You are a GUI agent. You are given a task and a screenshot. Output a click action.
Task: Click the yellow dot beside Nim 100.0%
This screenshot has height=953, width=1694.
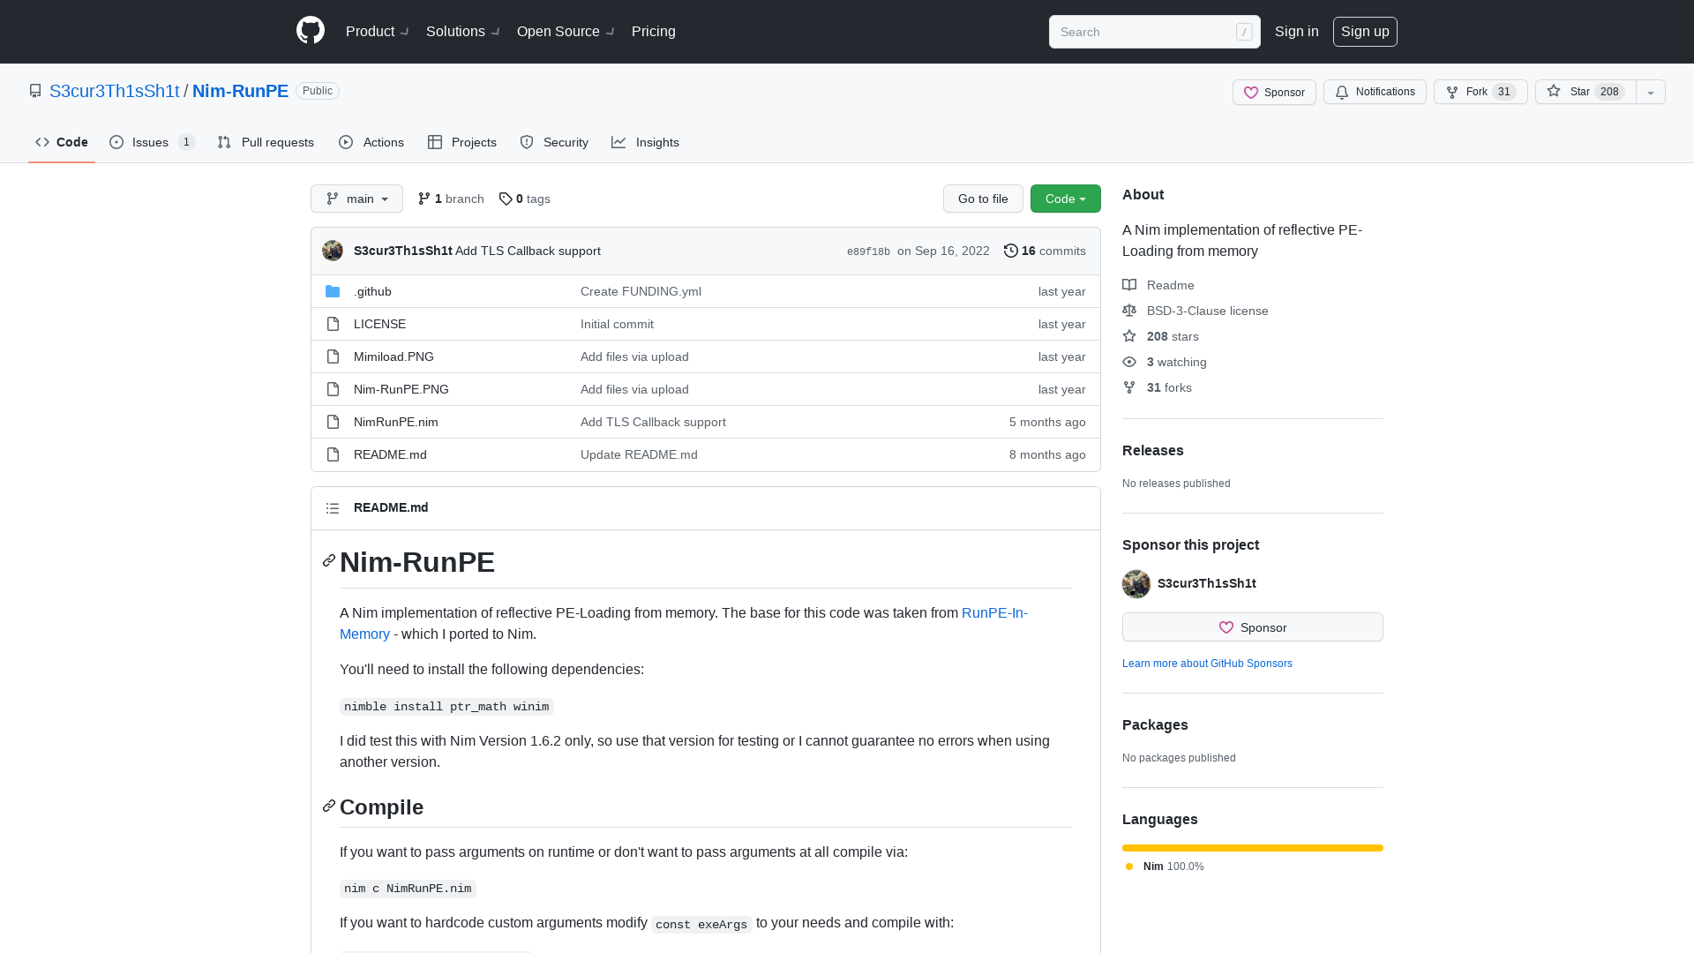pyautogui.click(x=1129, y=867)
